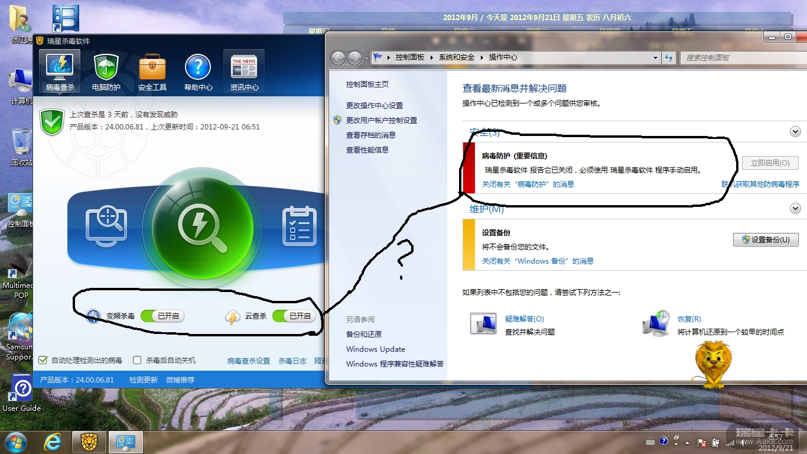
Task: Open Windows Update in the sidebar
Action: (376, 349)
